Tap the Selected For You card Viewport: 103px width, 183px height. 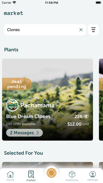48,165
